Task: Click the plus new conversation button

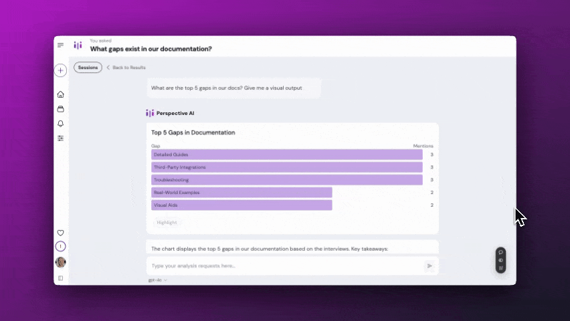Action: pos(60,70)
